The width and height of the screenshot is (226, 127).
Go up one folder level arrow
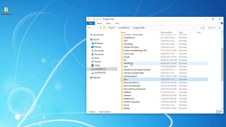[x=101, y=28]
